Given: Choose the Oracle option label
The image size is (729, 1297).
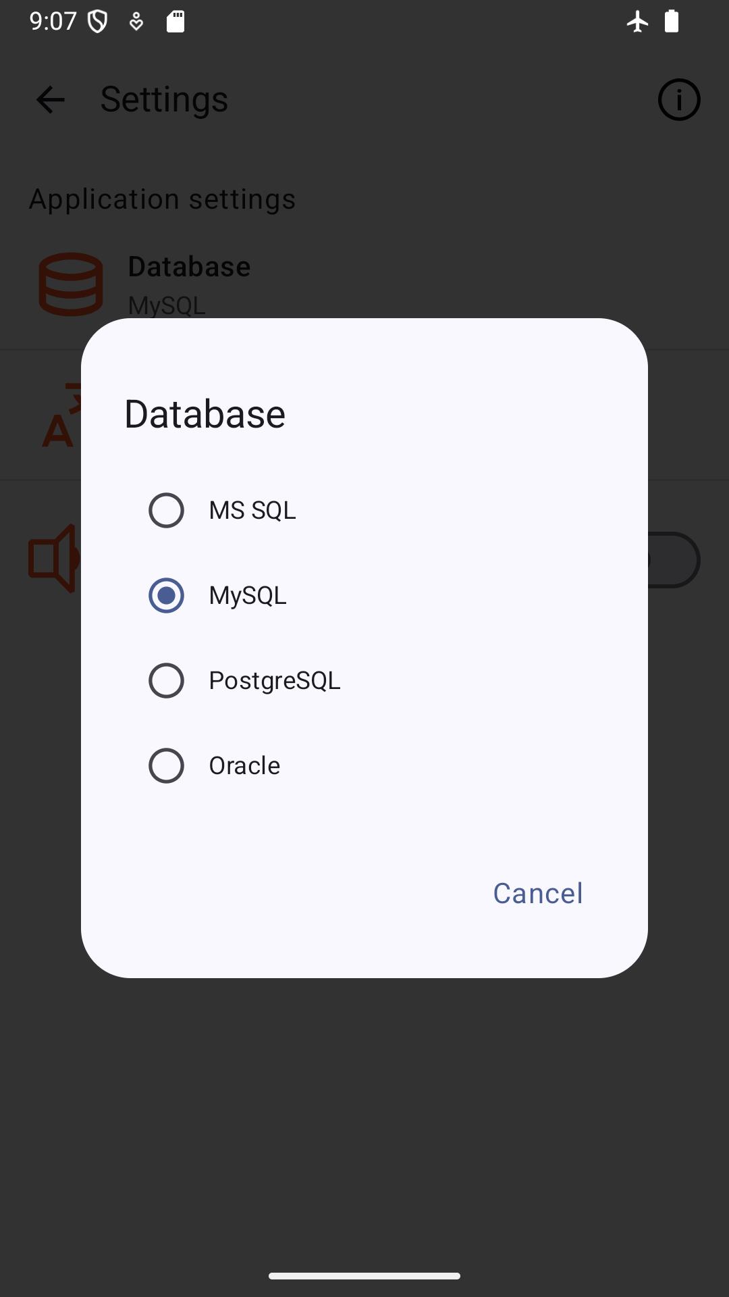Looking at the screenshot, I should [x=244, y=765].
